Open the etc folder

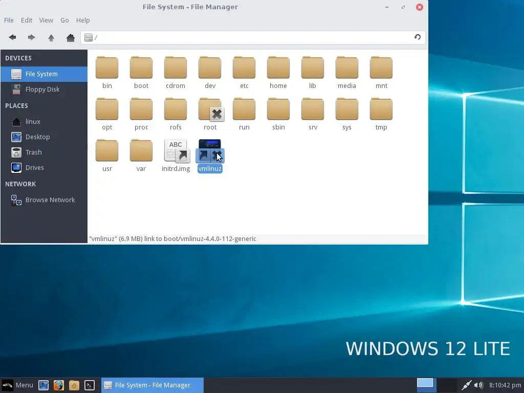pyautogui.click(x=244, y=73)
